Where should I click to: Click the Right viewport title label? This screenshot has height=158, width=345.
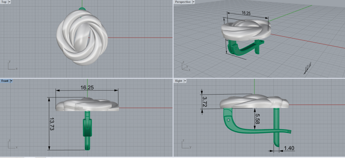179,81
